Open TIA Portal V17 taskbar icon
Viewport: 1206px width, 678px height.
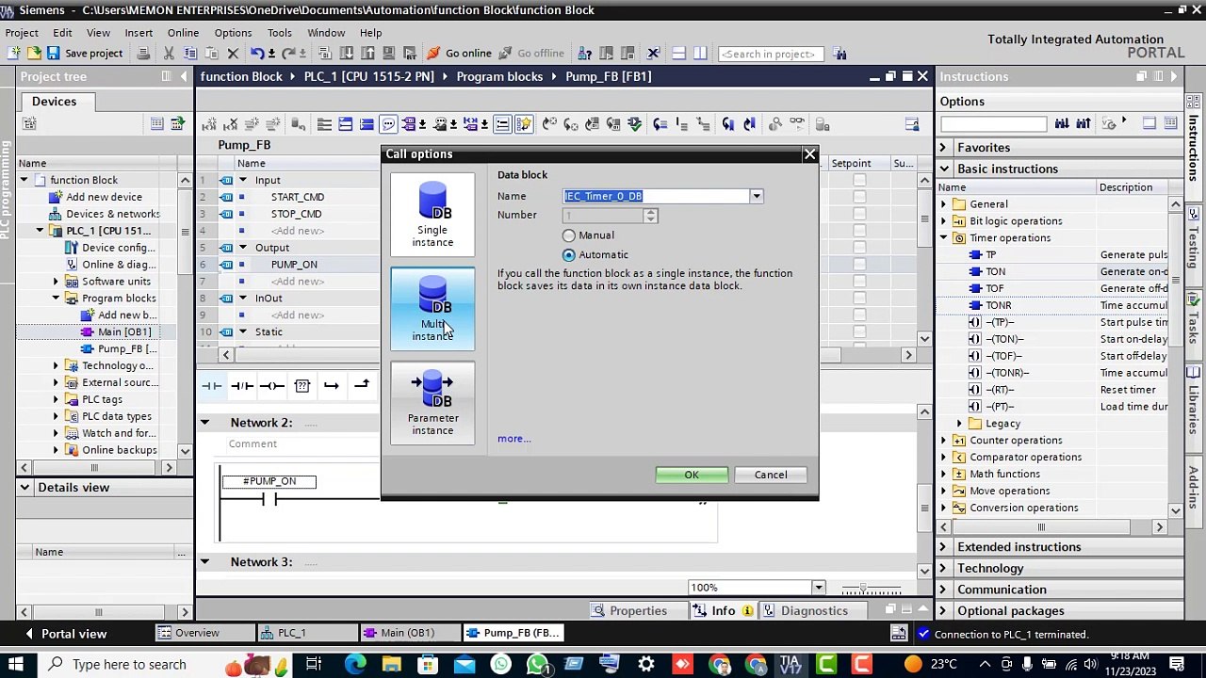(790, 665)
